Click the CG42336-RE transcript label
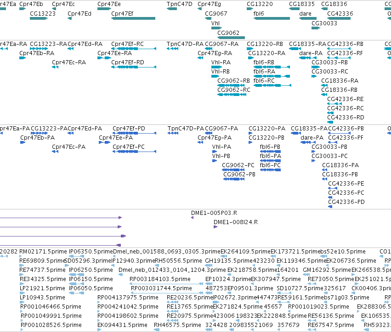This screenshot has width=391, height=332. [346, 99]
